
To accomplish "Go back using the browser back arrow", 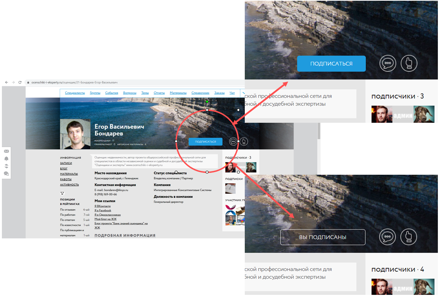I will pyautogui.click(x=7, y=82).
